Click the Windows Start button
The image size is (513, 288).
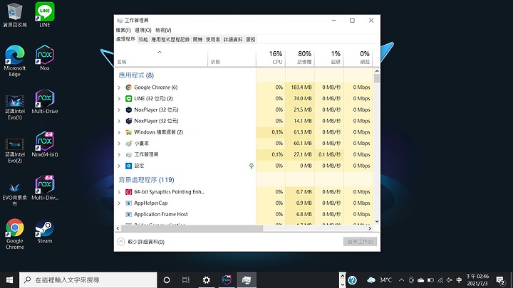pyautogui.click(x=9, y=280)
